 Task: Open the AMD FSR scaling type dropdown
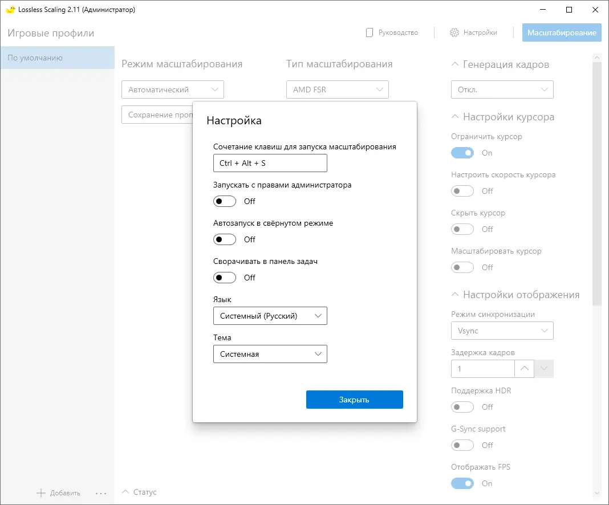tap(337, 89)
